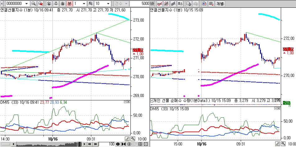This screenshot has width=296, height=147.
Task: Toggle the 주 (weekly) period button
Action: [56, 4]
